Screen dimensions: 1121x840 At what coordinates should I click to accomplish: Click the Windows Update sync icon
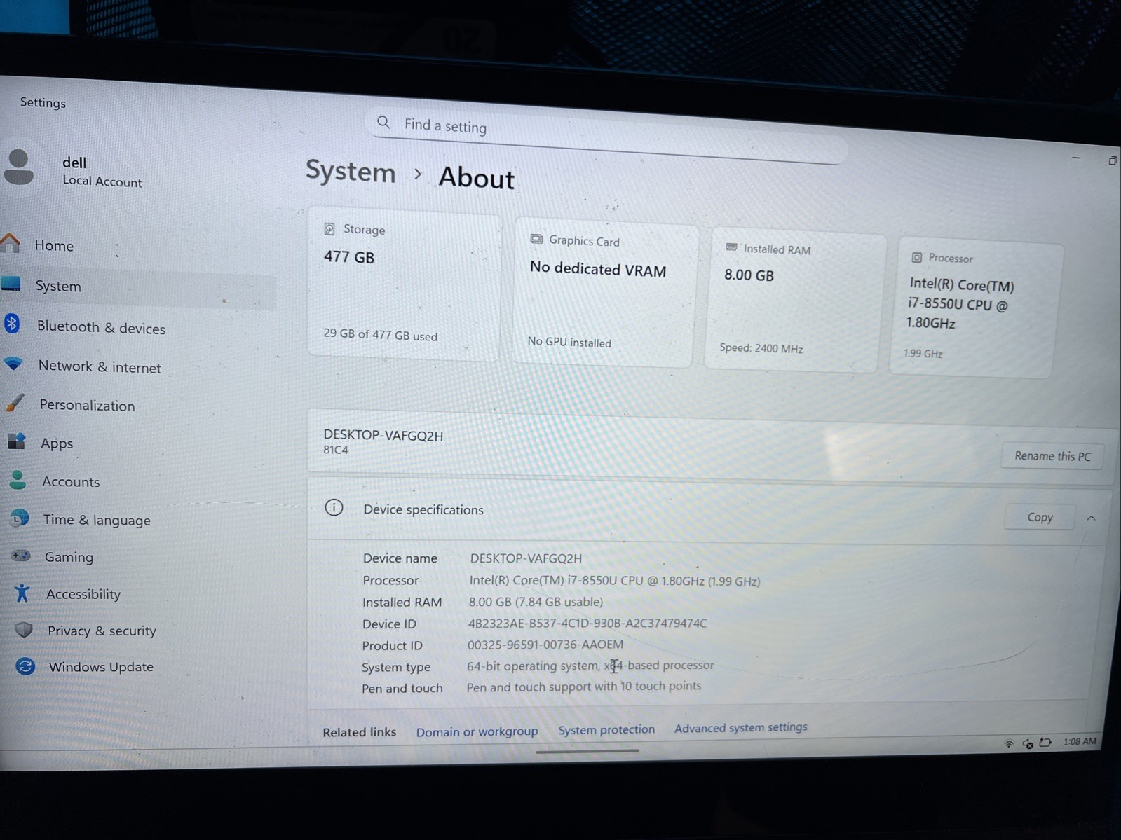click(x=25, y=666)
